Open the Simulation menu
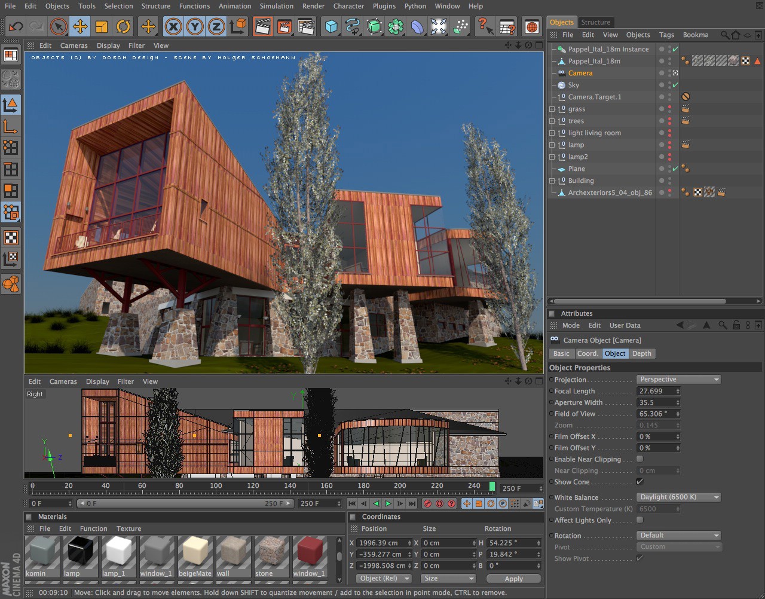Screen dimensions: 765x599 tap(276, 6)
